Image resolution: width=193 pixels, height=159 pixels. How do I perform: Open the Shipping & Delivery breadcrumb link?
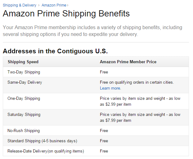[19, 5]
